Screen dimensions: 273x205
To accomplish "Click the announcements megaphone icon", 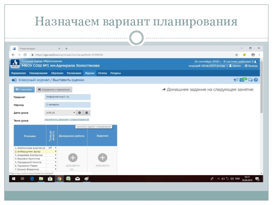I will tap(235, 80).
